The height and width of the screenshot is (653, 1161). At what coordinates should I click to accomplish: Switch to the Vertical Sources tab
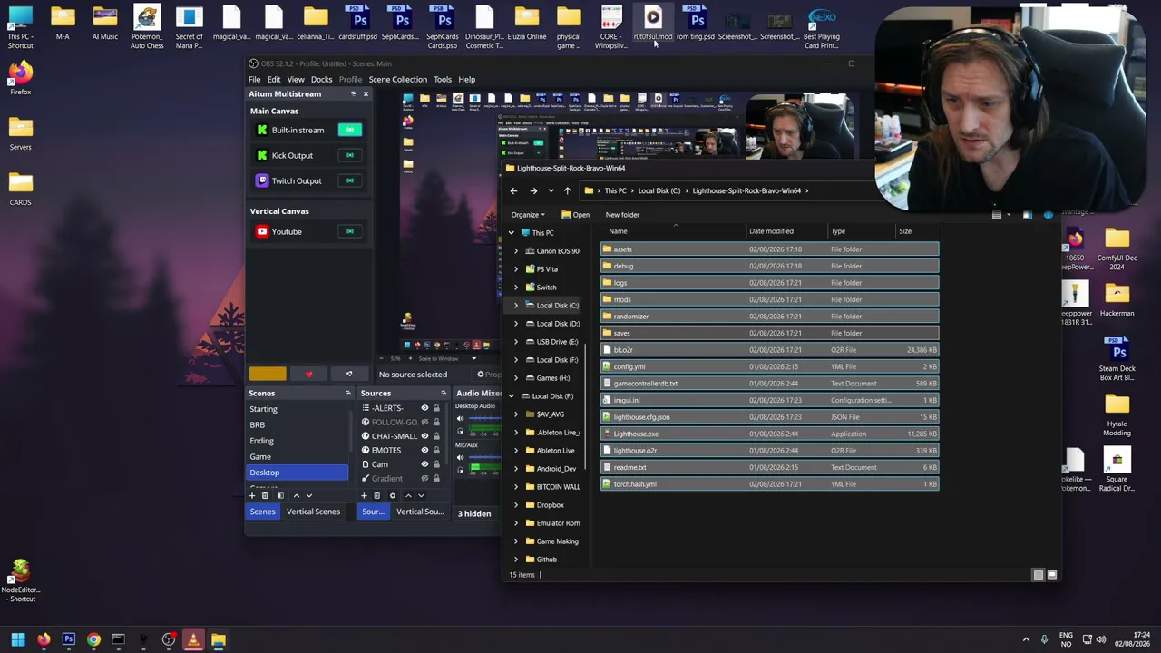click(x=420, y=512)
